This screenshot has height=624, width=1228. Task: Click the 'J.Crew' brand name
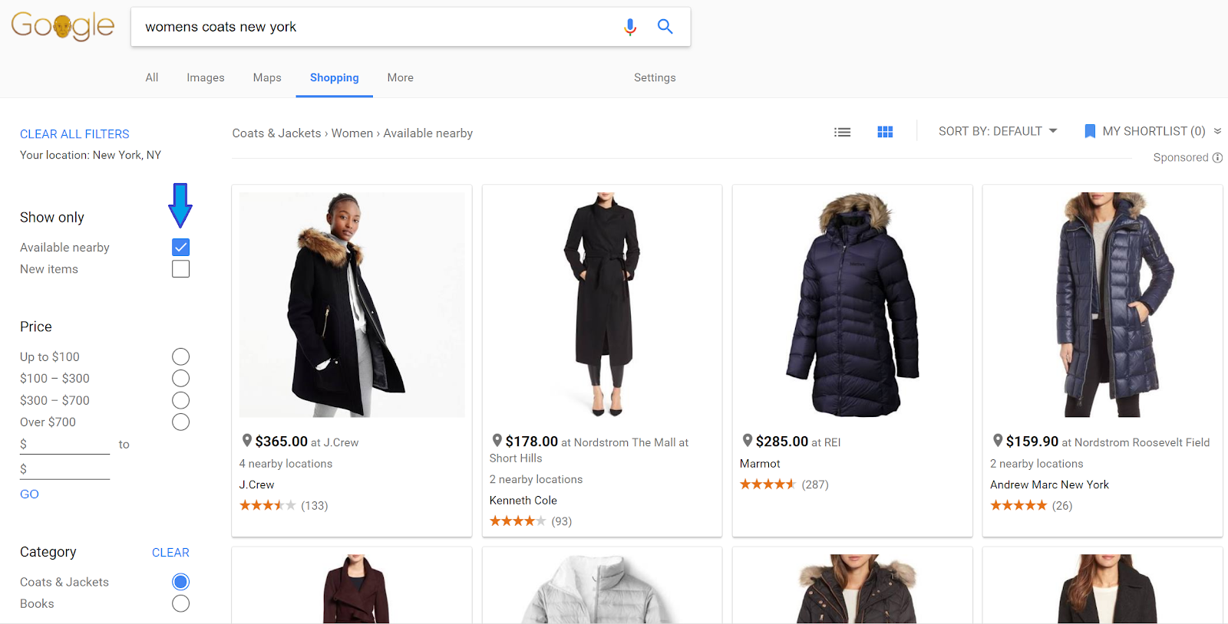tap(256, 484)
